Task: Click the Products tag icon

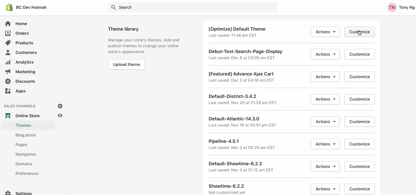Action: coord(8,43)
